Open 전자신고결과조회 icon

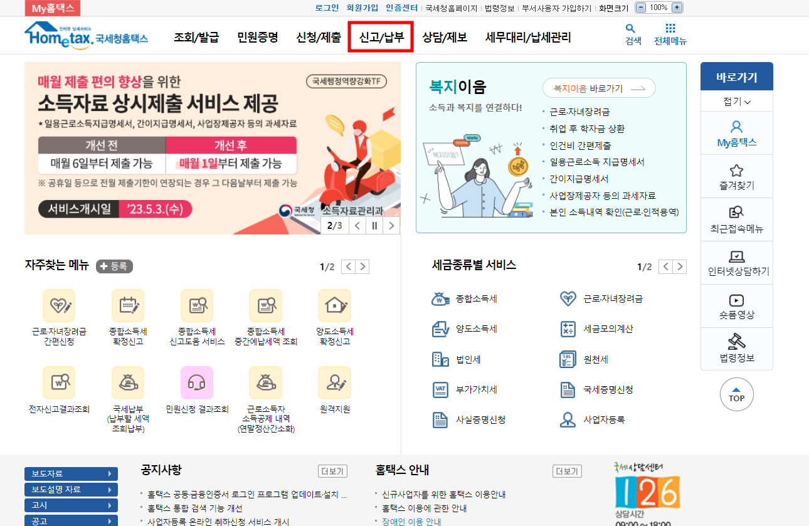(59, 382)
